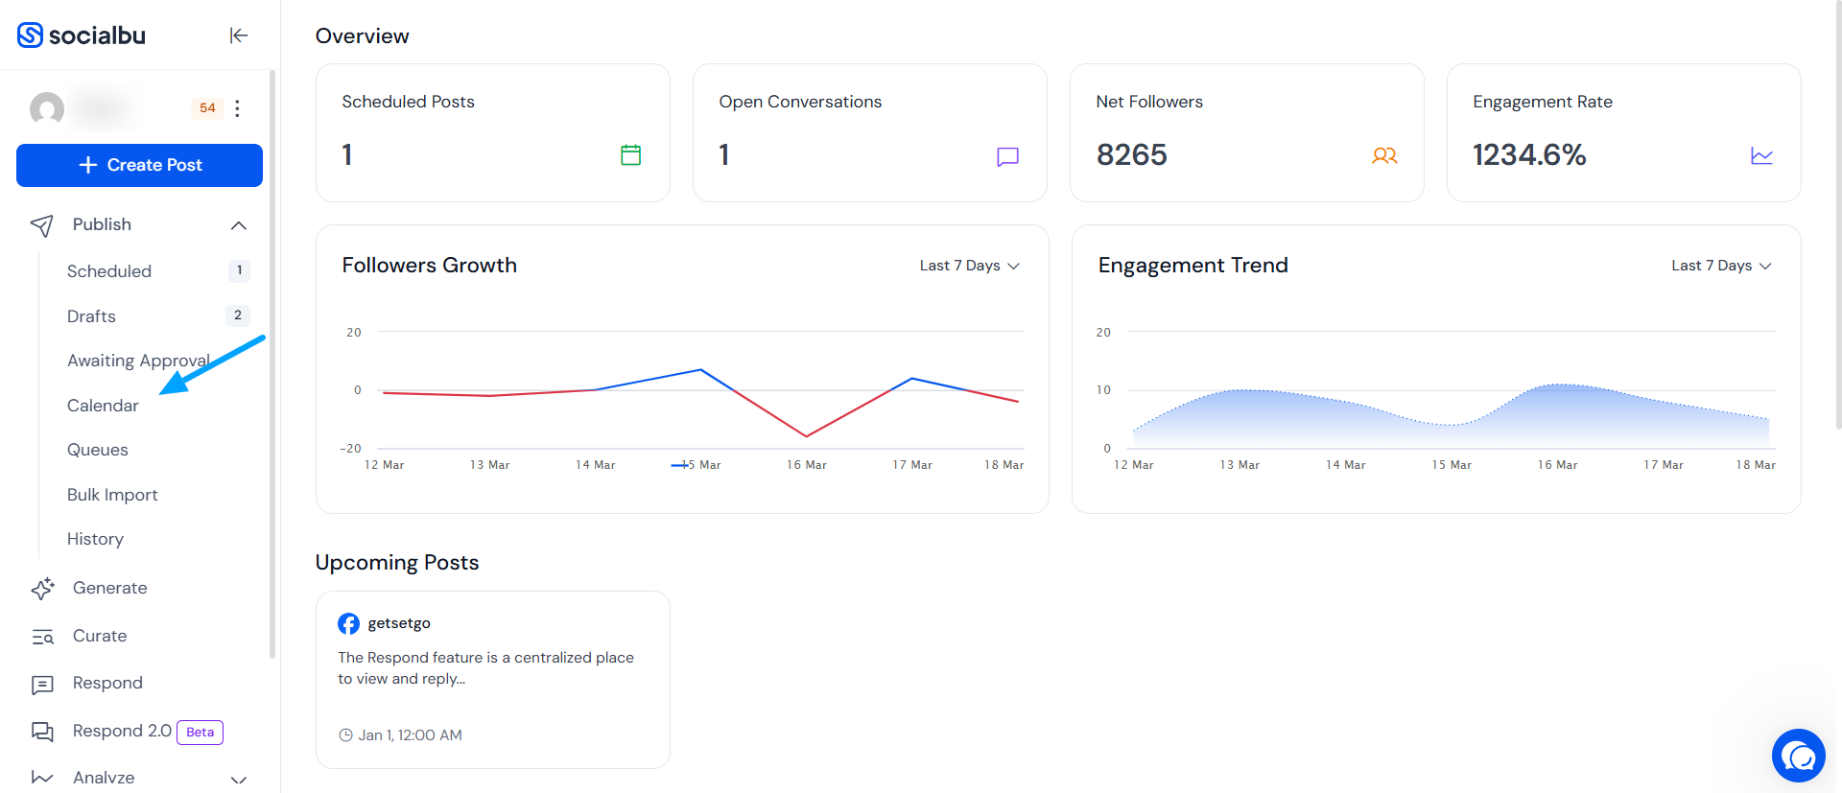Open Respond 2.0 Beta from sidebar

[x=123, y=731]
